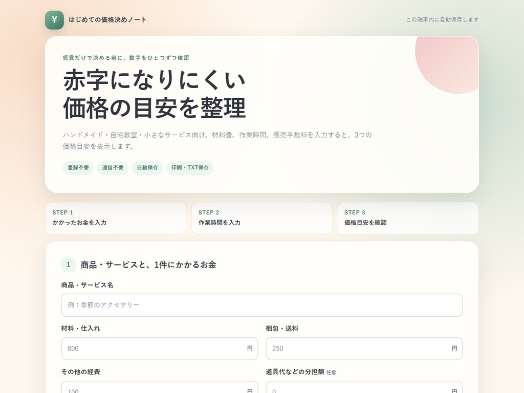Screen dimensions: 524x393
Task: Go to STEP 2 作業時間を入力
Action: tap(262, 218)
